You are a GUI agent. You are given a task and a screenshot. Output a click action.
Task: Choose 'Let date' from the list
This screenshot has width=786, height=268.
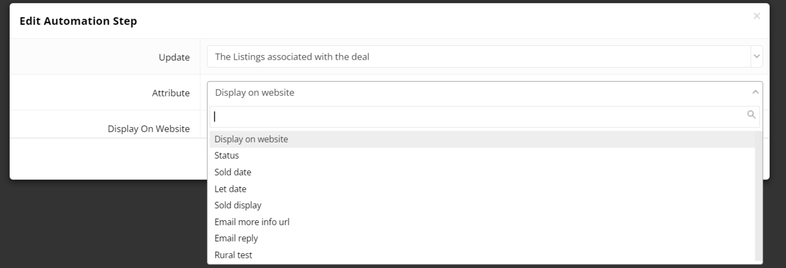coord(230,189)
